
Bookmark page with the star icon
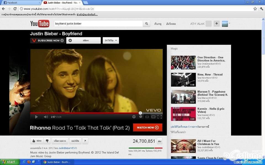coord(255,9)
